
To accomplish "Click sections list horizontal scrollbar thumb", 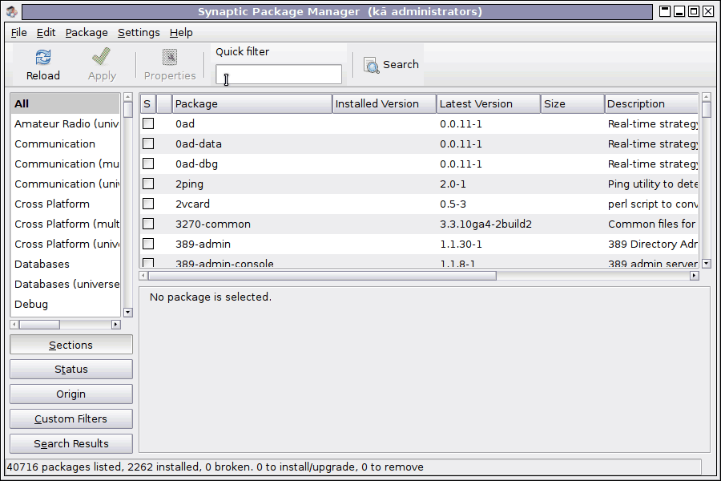I will (39, 325).
